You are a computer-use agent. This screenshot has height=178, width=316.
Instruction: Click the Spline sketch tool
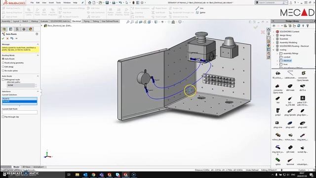point(200,12)
